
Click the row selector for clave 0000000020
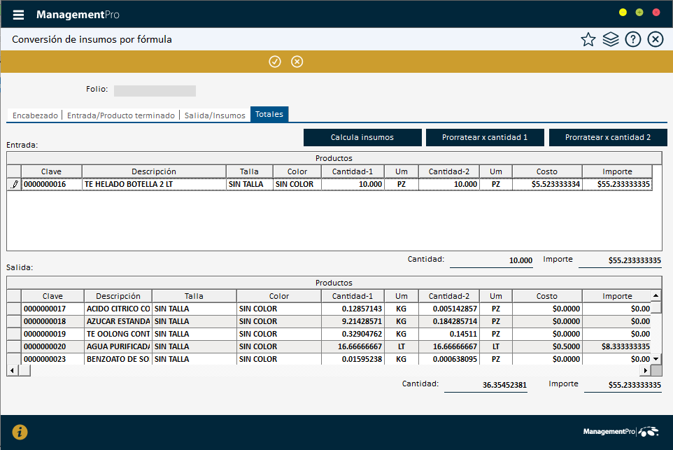(x=14, y=346)
